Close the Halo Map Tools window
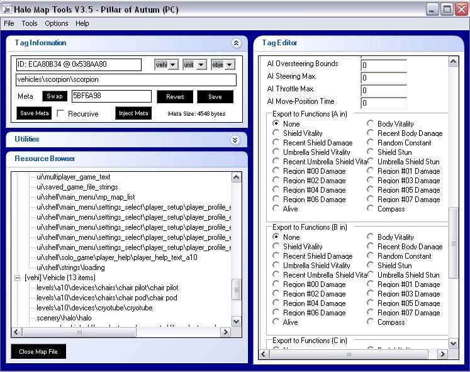Screen dimensions: 470x372 coord(461,9)
